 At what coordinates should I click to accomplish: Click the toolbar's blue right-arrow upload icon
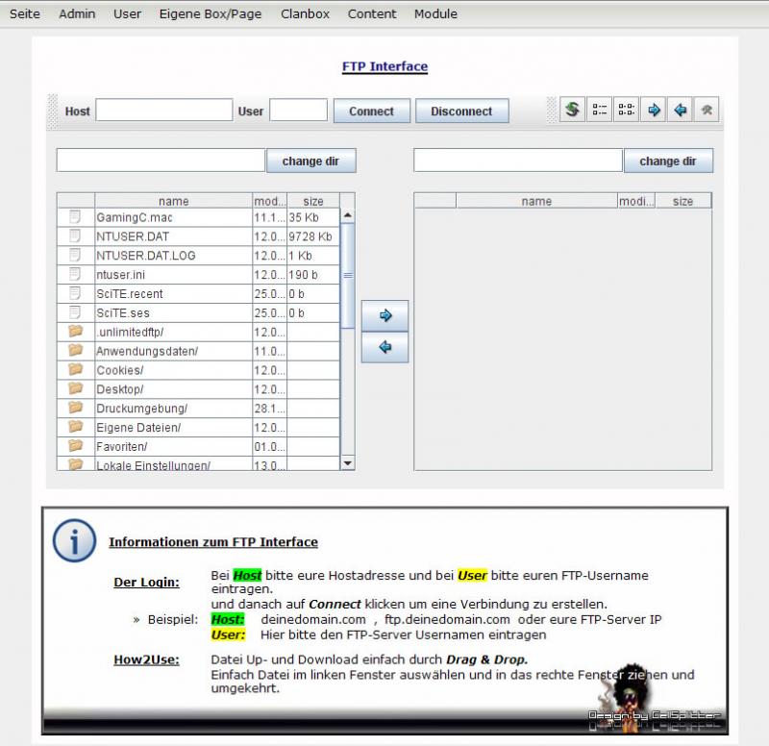(x=654, y=110)
